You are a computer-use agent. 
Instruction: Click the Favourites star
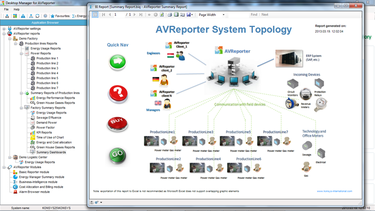[x=53, y=16]
